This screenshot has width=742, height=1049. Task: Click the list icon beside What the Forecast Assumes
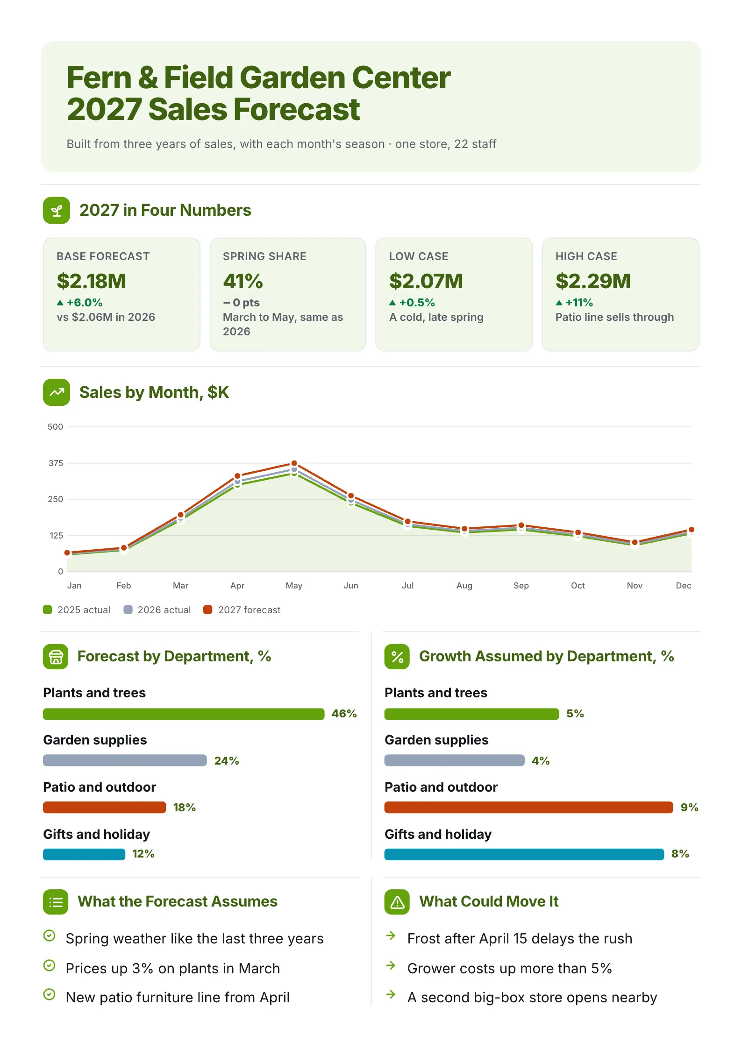(56, 902)
